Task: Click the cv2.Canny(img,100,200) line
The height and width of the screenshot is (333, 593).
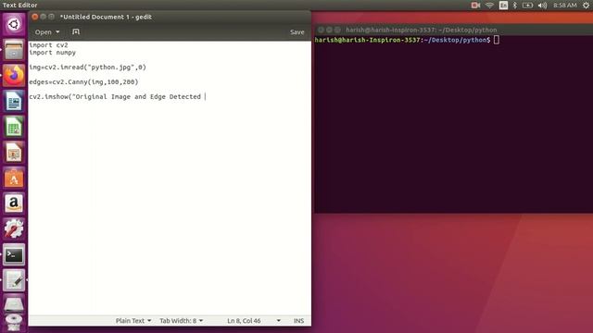Action: [83, 82]
